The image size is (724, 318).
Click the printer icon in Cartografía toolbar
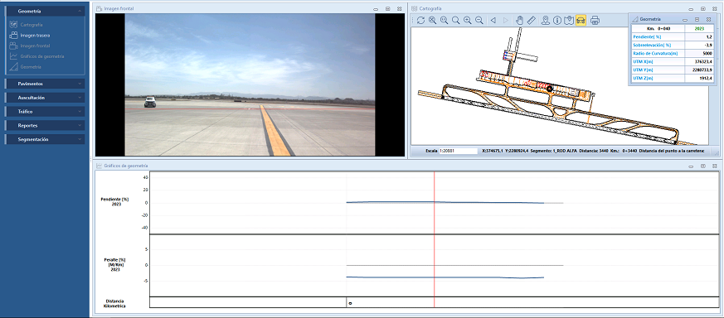coord(595,20)
